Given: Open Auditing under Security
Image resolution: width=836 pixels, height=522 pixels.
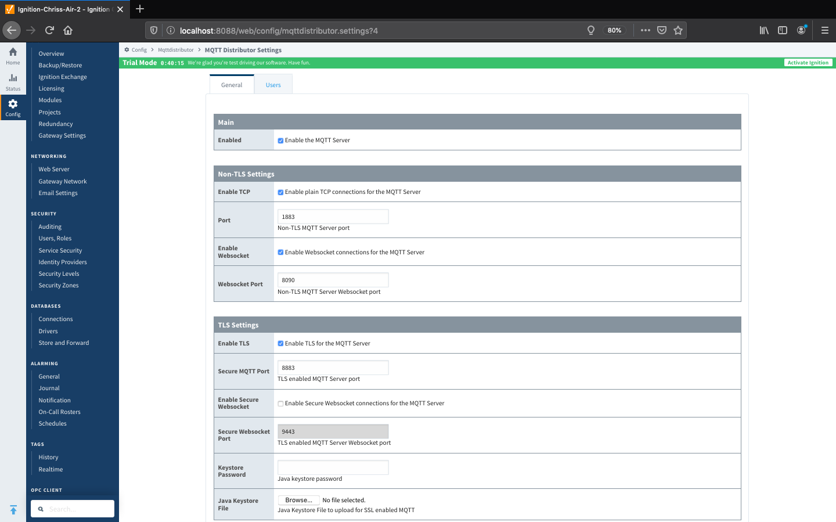Looking at the screenshot, I should 50,226.
